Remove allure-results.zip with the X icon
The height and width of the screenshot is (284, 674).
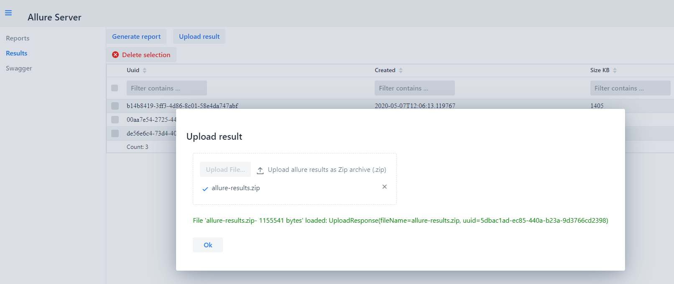coord(385,187)
